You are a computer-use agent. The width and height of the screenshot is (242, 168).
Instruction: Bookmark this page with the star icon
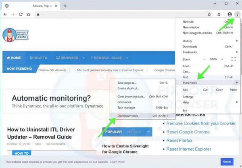tap(209, 15)
